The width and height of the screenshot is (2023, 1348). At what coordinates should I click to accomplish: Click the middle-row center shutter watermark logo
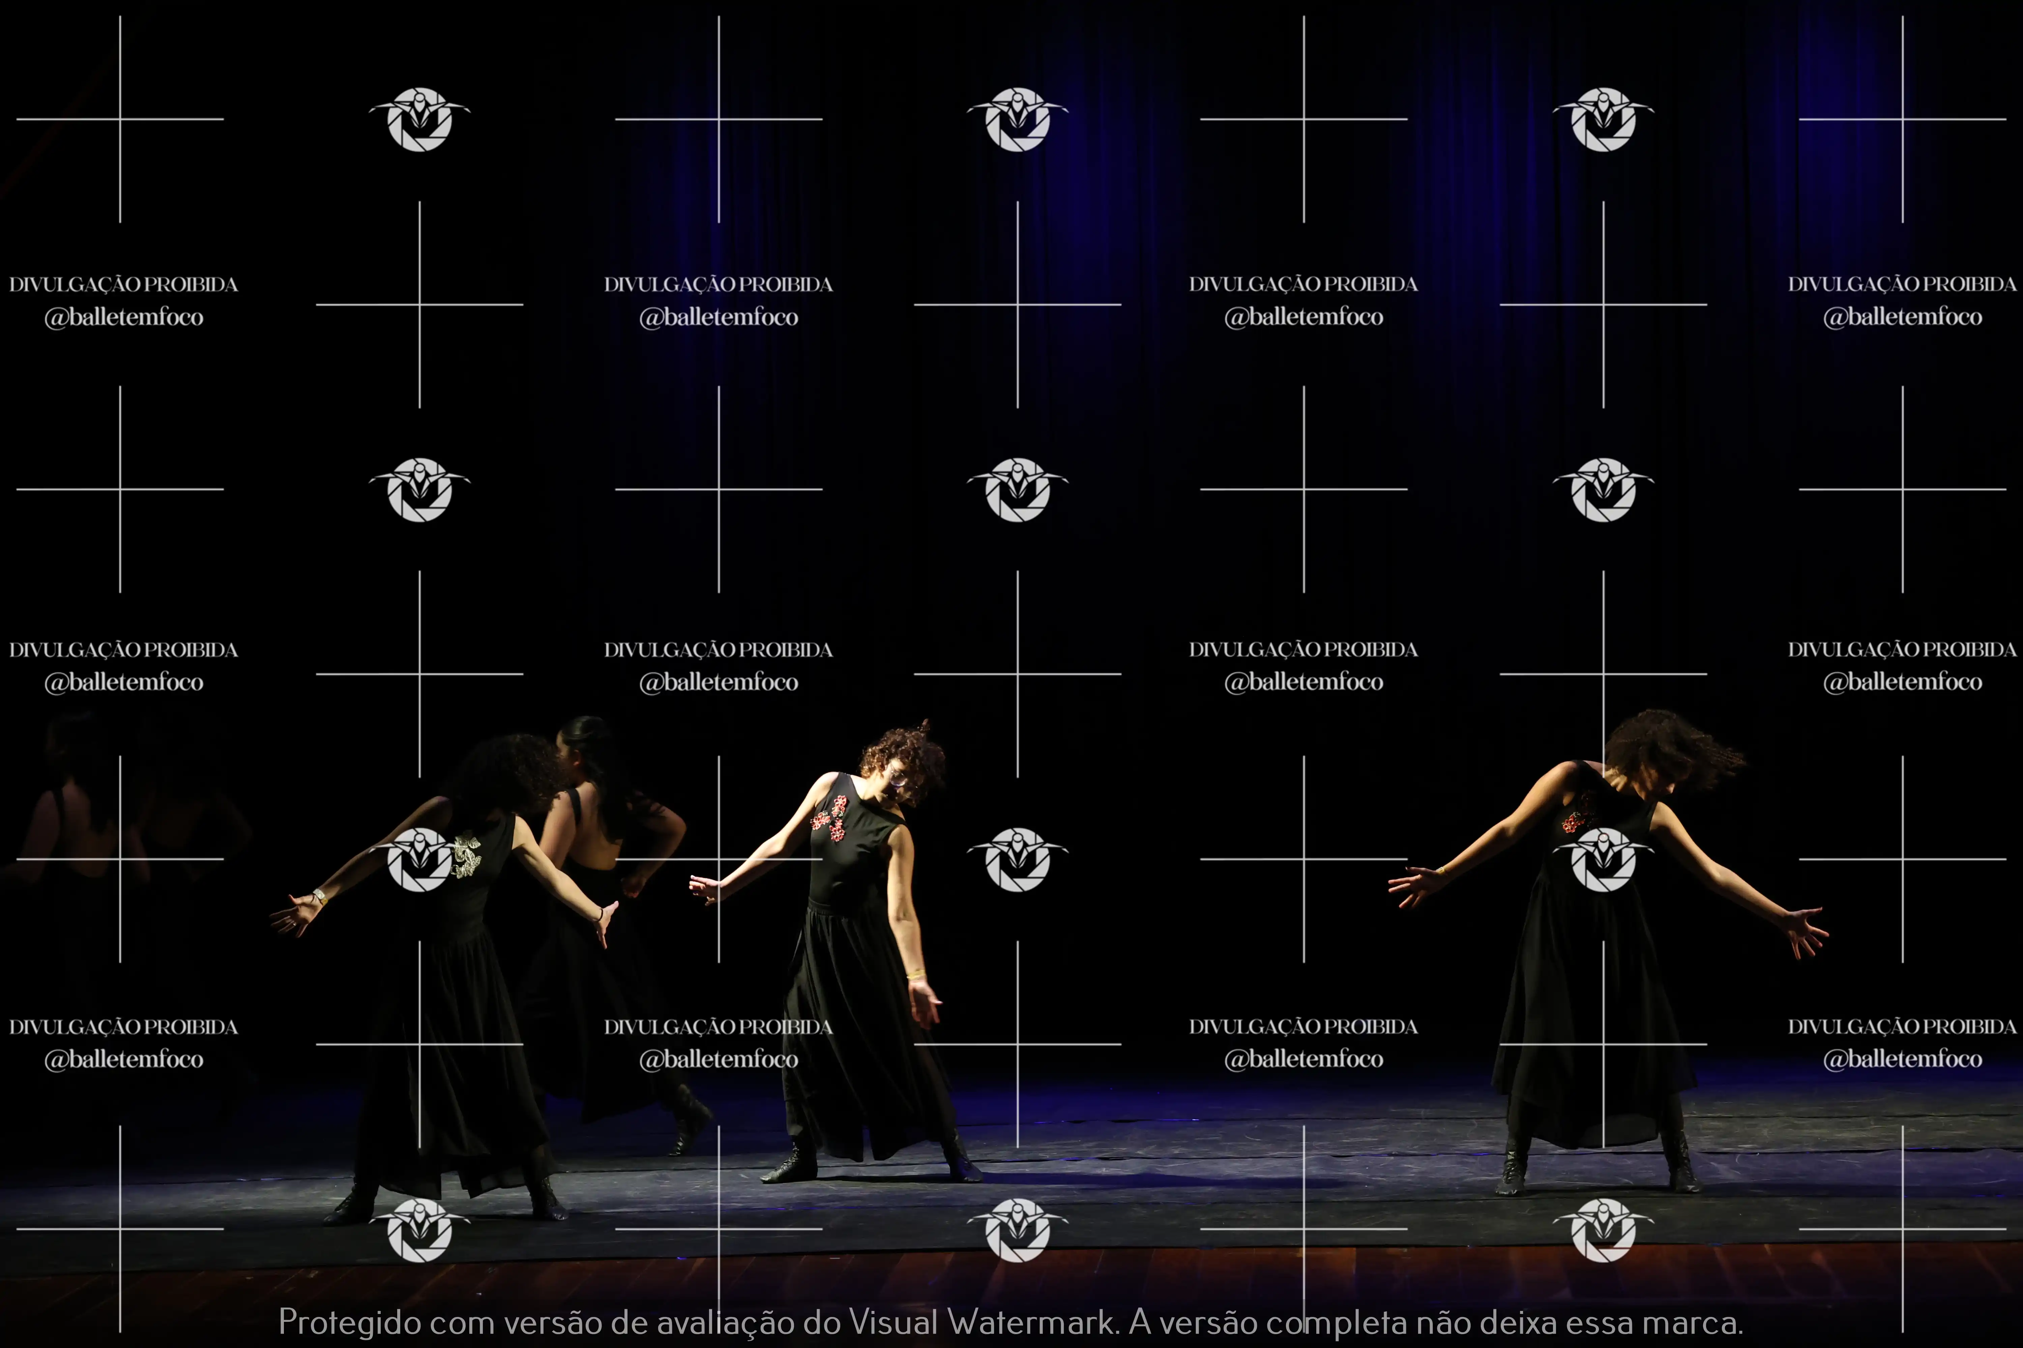(x=1018, y=489)
